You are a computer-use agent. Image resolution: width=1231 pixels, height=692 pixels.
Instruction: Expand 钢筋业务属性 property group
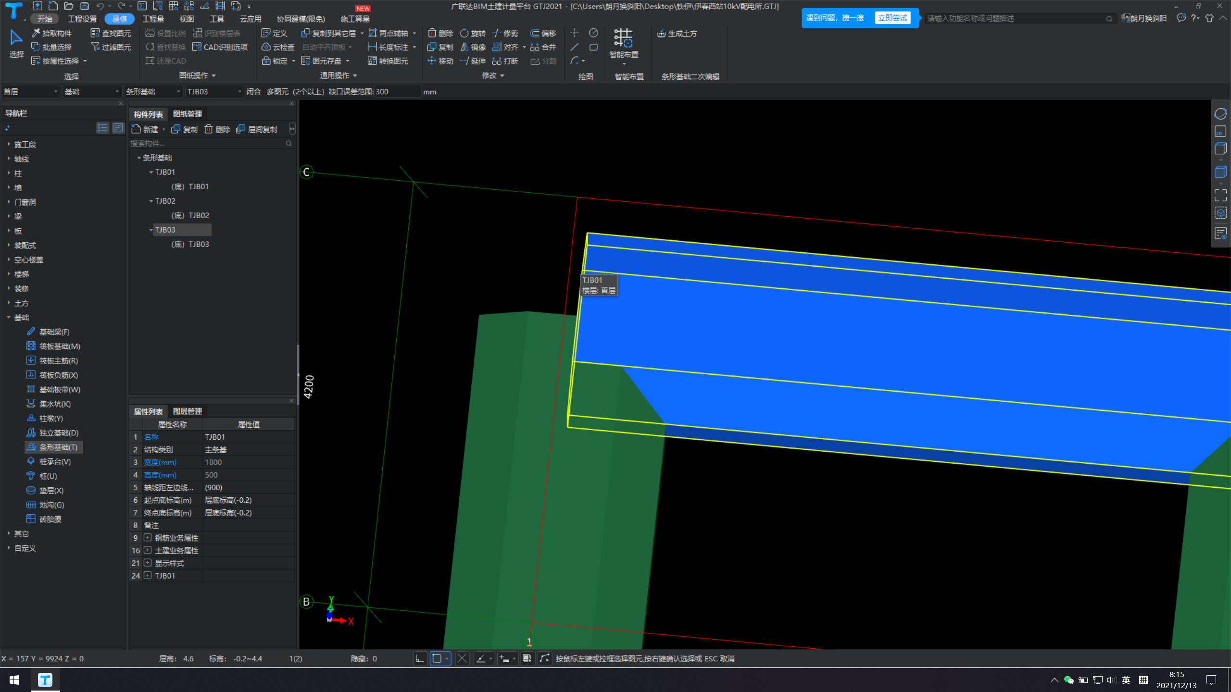coord(148,538)
